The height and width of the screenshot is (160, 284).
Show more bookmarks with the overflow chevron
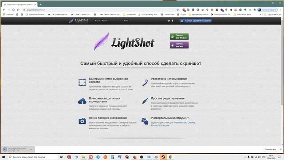pyautogui.click(x=260, y=15)
